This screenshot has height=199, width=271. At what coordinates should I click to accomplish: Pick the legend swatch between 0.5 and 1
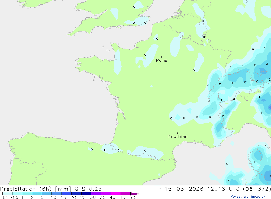(17, 194)
